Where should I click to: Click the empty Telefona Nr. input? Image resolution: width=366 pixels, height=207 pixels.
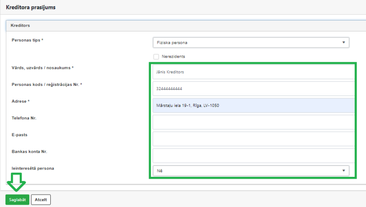(253, 122)
